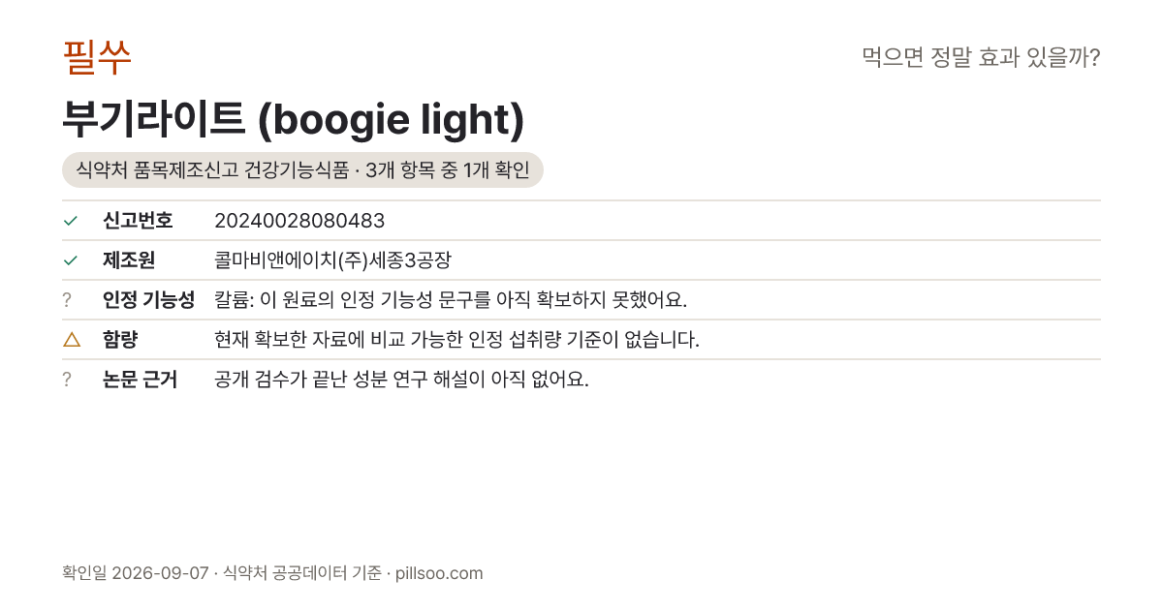1163x610 pixels.
Task: Click the 칼륨 functionality description text
Action: [x=451, y=300]
